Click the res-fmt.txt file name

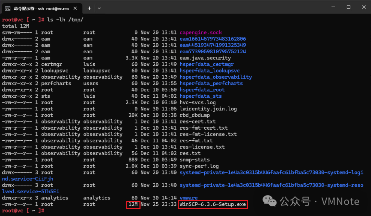196,141
